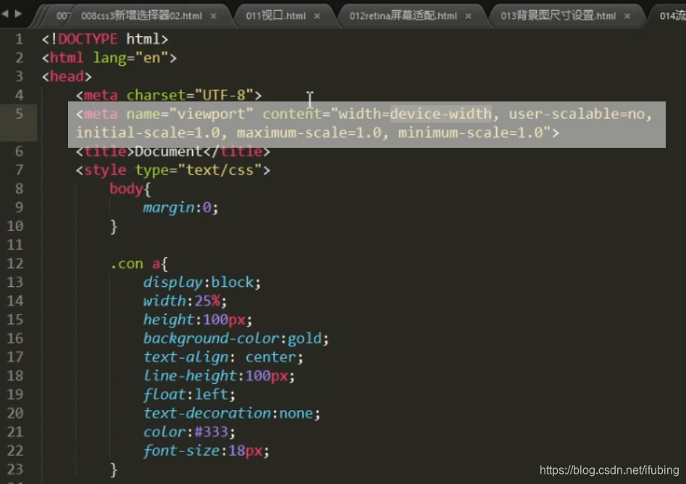Click the name="viewport" attribute
Screen dimensions: 686x484
[190, 114]
